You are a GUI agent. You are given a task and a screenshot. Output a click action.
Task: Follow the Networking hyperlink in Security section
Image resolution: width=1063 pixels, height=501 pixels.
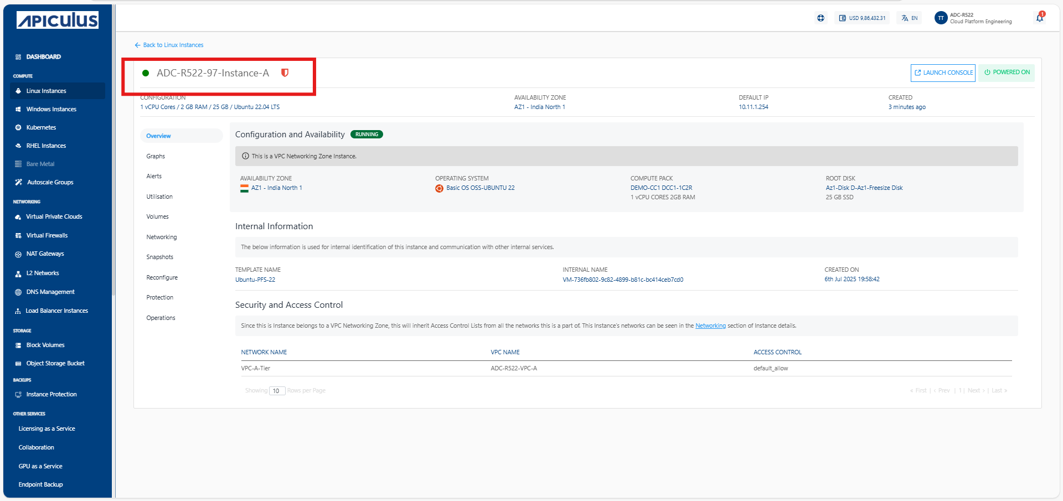pyautogui.click(x=710, y=326)
